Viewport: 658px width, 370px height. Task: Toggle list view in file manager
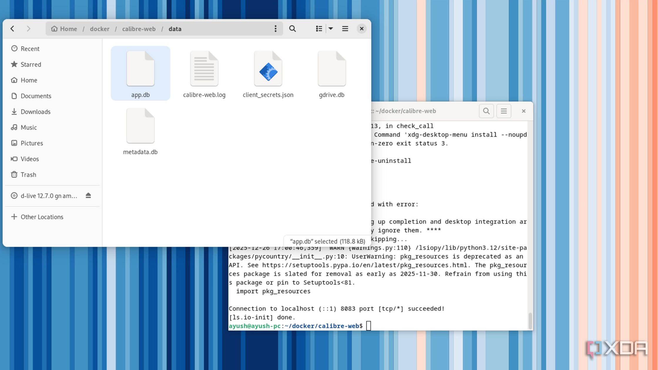319,28
